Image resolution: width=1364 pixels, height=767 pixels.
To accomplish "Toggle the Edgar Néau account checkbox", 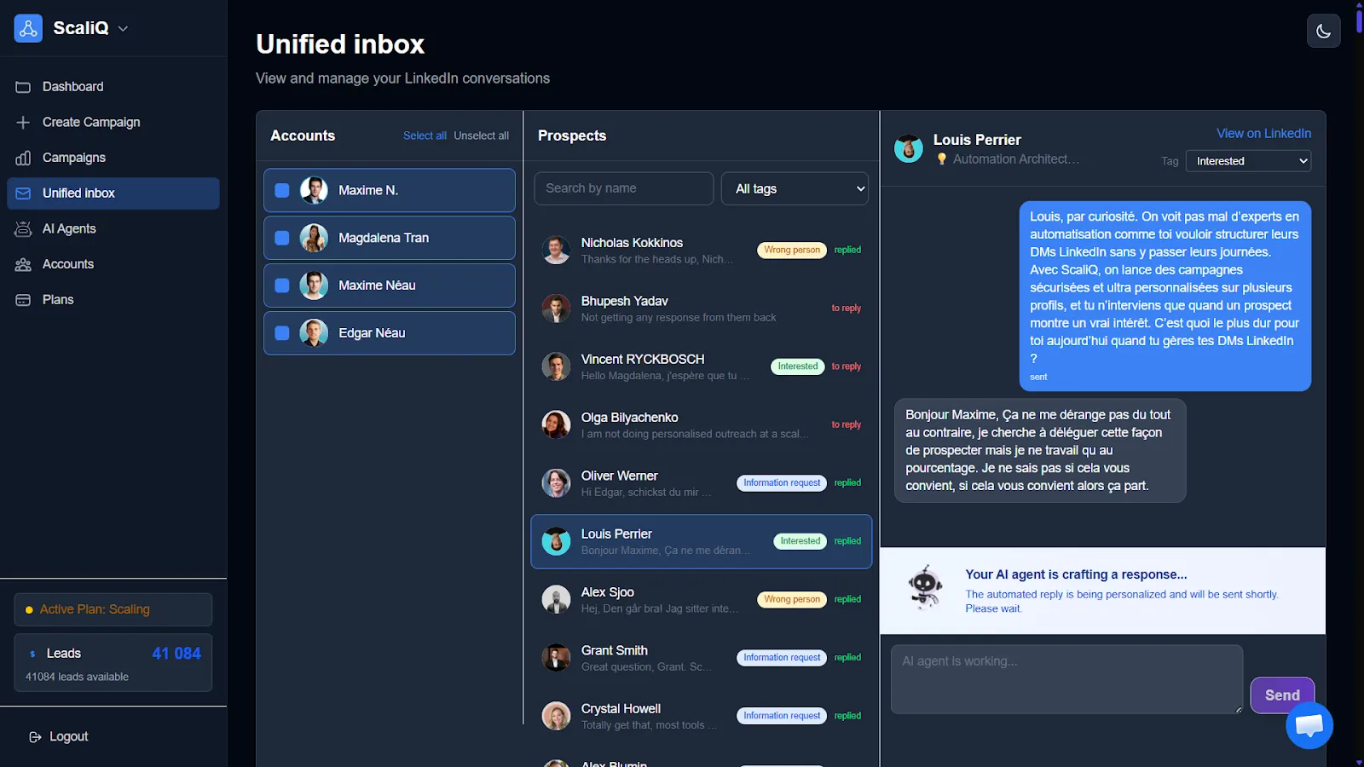I will (282, 333).
